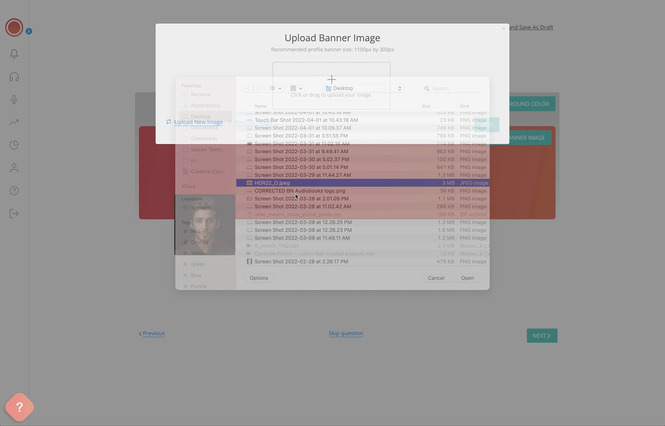Open the microphone icon in sidebar

click(x=14, y=99)
